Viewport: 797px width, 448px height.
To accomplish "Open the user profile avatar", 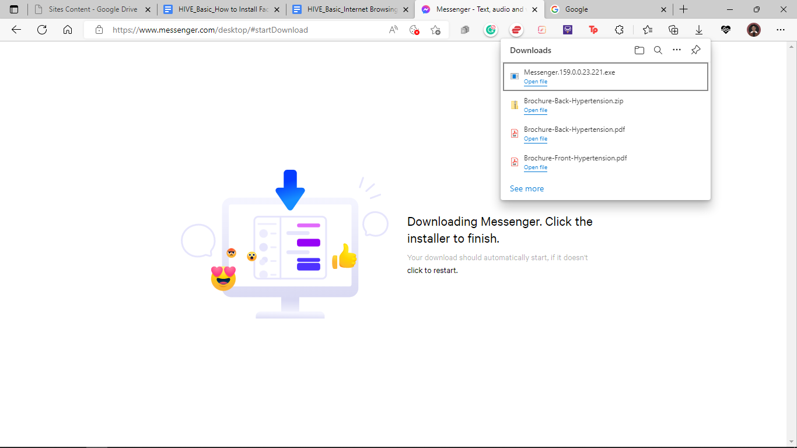I will 754,30.
